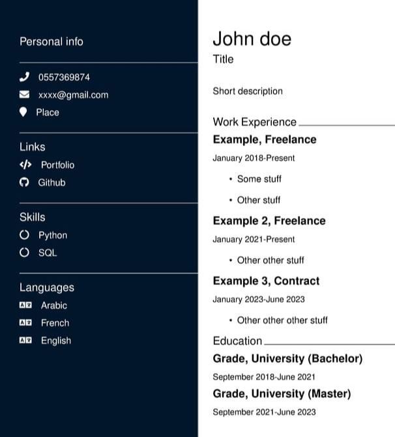Click the phone number 0557369874

coord(64,77)
